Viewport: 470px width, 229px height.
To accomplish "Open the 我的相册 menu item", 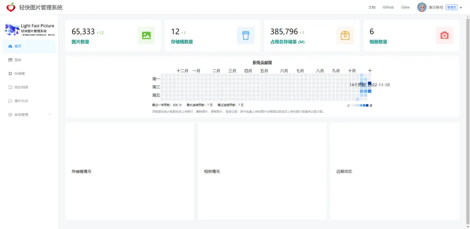I will (29, 88).
